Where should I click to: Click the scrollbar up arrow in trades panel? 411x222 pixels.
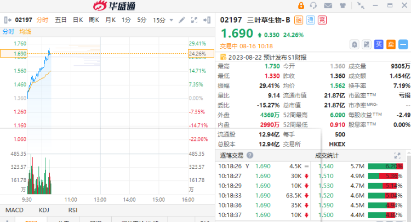tap(409, 152)
